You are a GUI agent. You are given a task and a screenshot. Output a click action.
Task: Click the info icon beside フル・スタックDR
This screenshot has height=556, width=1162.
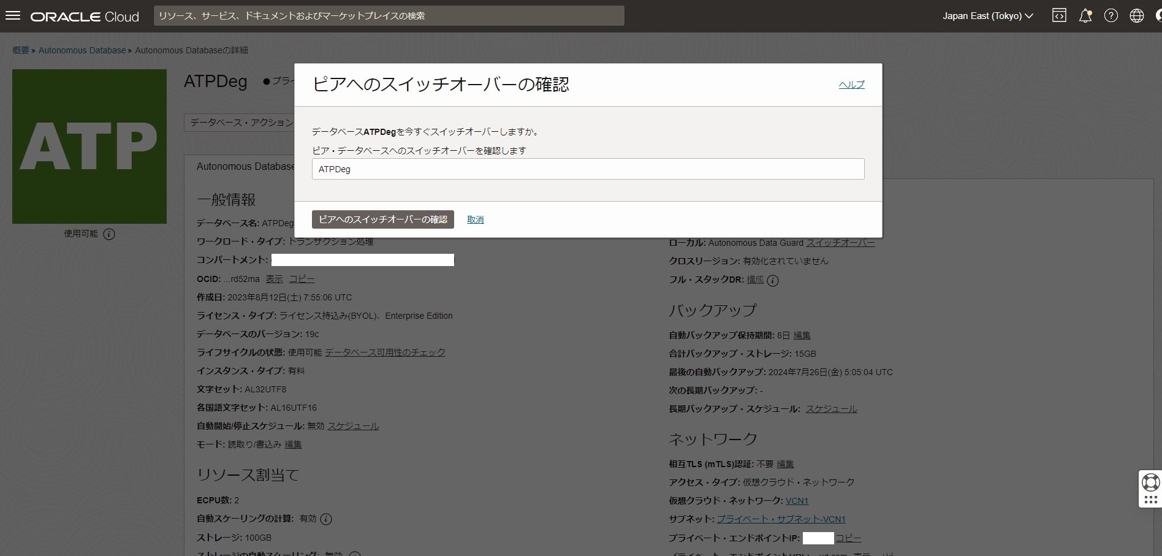coord(773,281)
